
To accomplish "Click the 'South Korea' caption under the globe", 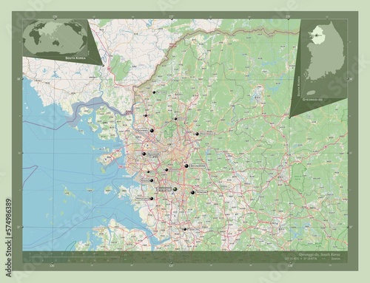I will pyautogui.click(x=75, y=58).
